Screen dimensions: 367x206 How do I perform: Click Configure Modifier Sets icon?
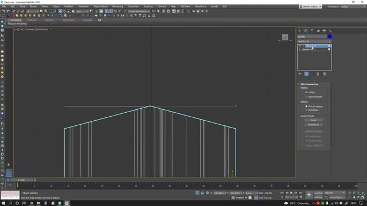325,74
